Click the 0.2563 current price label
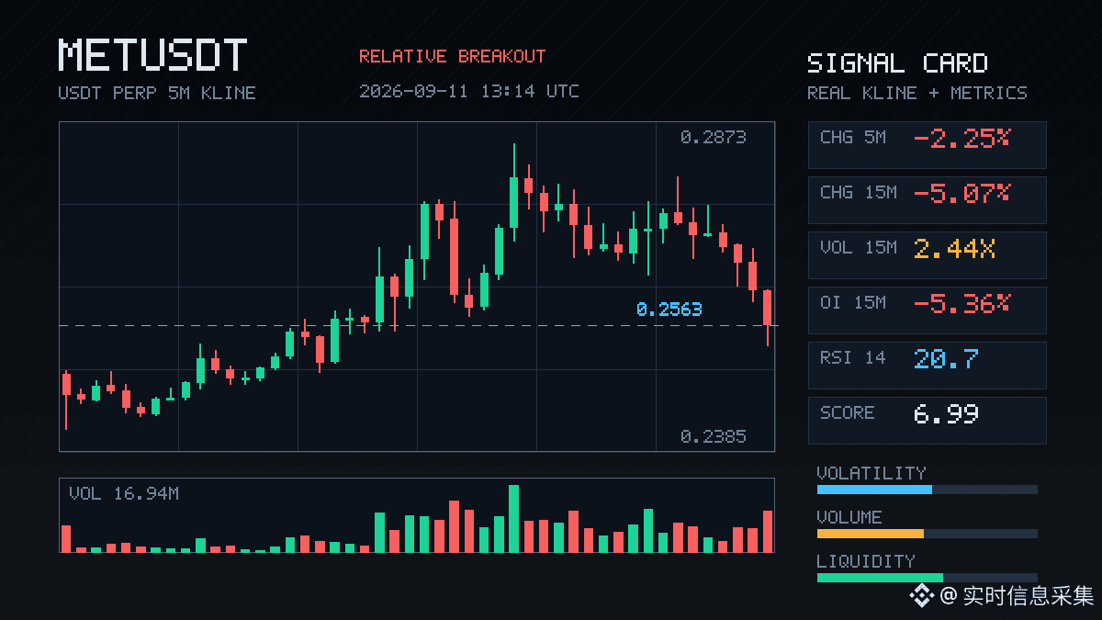This screenshot has width=1102, height=620. pyautogui.click(x=669, y=310)
